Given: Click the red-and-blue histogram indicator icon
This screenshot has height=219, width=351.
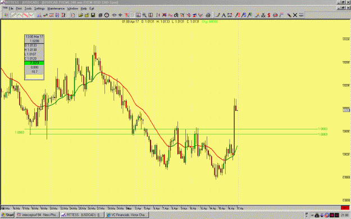Looking at the screenshot, I should [39, 15].
